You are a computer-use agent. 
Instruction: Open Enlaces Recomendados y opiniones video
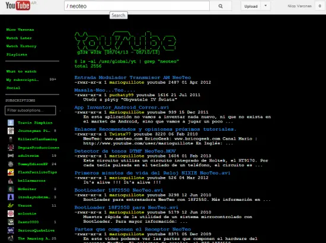[x=155, y=129]
